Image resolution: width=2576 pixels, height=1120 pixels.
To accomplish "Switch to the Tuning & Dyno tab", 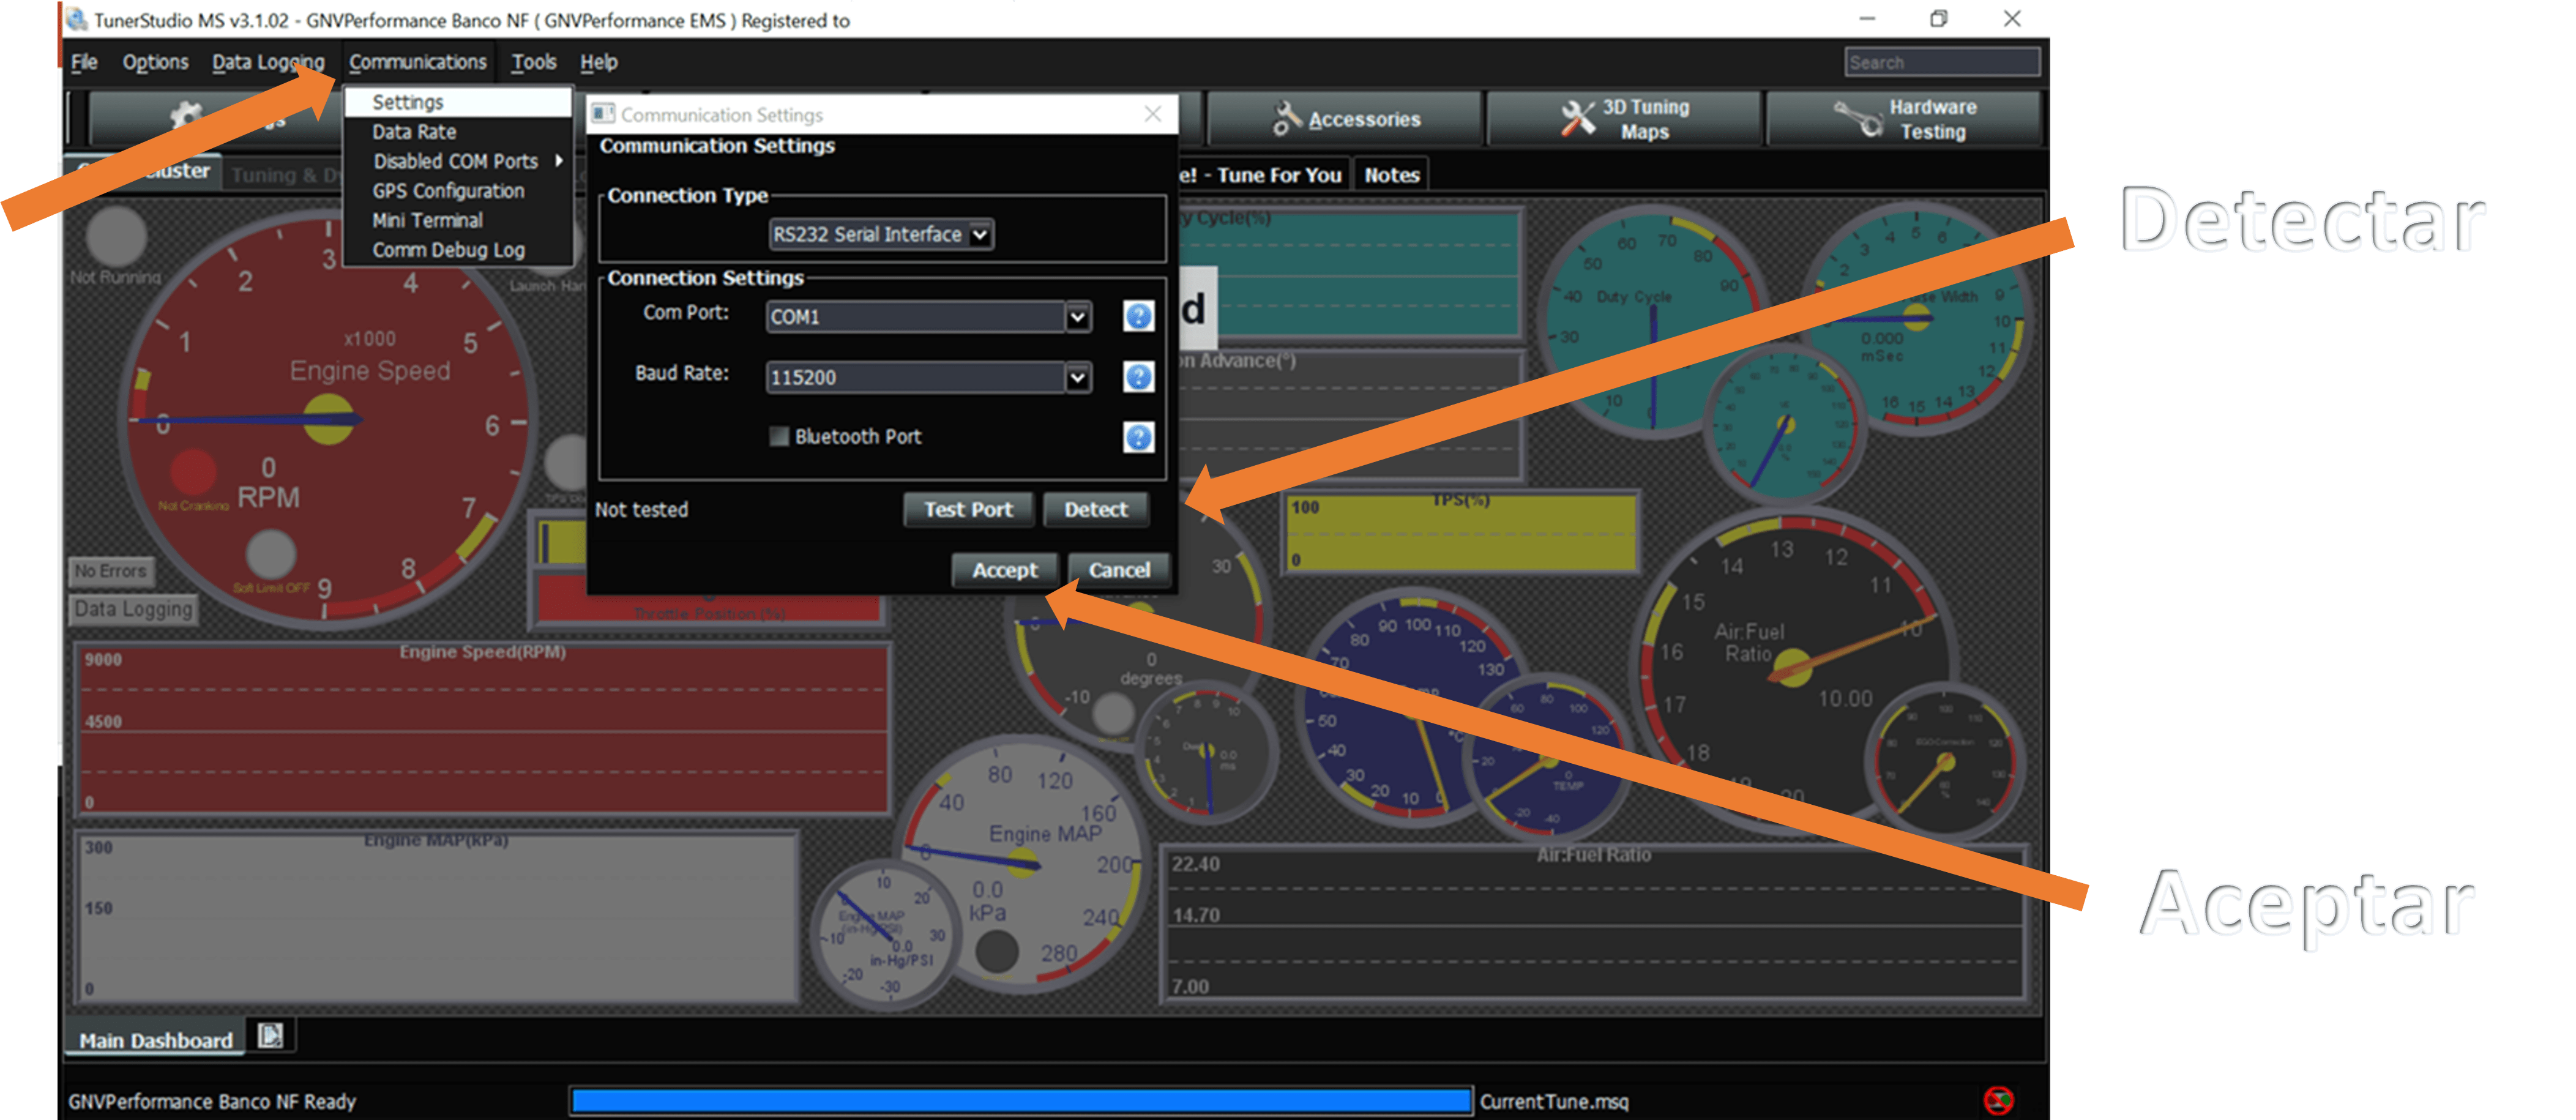I will (286, 175).
